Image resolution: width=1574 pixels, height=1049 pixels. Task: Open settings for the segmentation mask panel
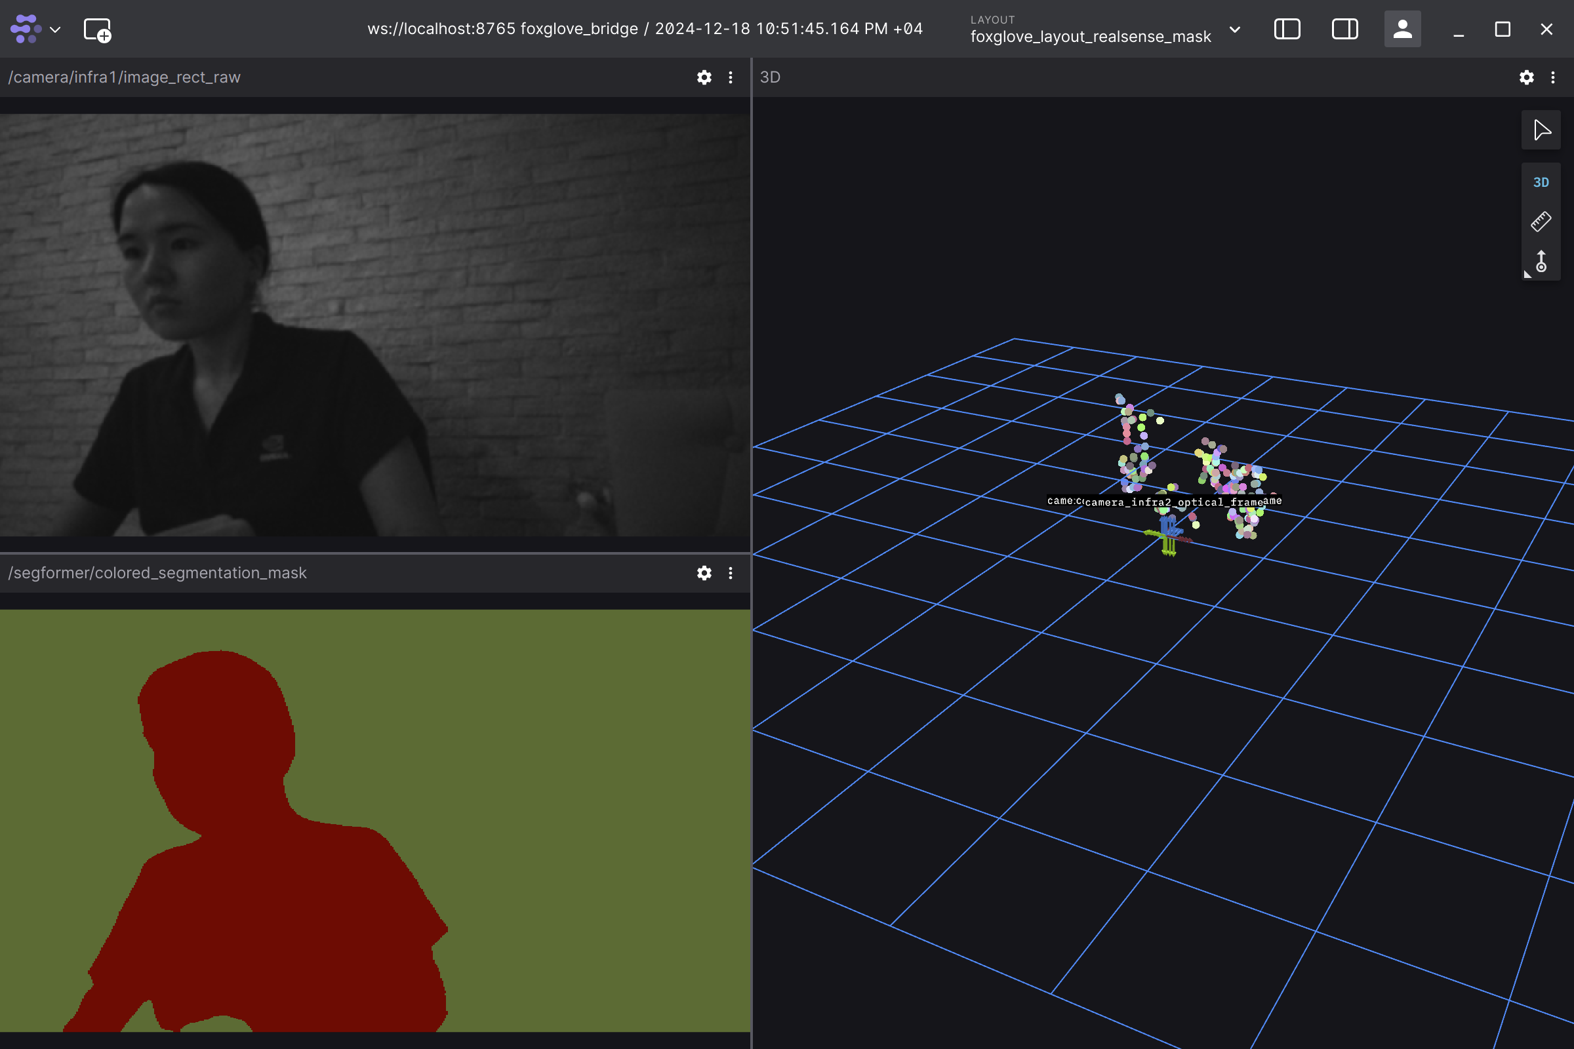click(704, 572)
